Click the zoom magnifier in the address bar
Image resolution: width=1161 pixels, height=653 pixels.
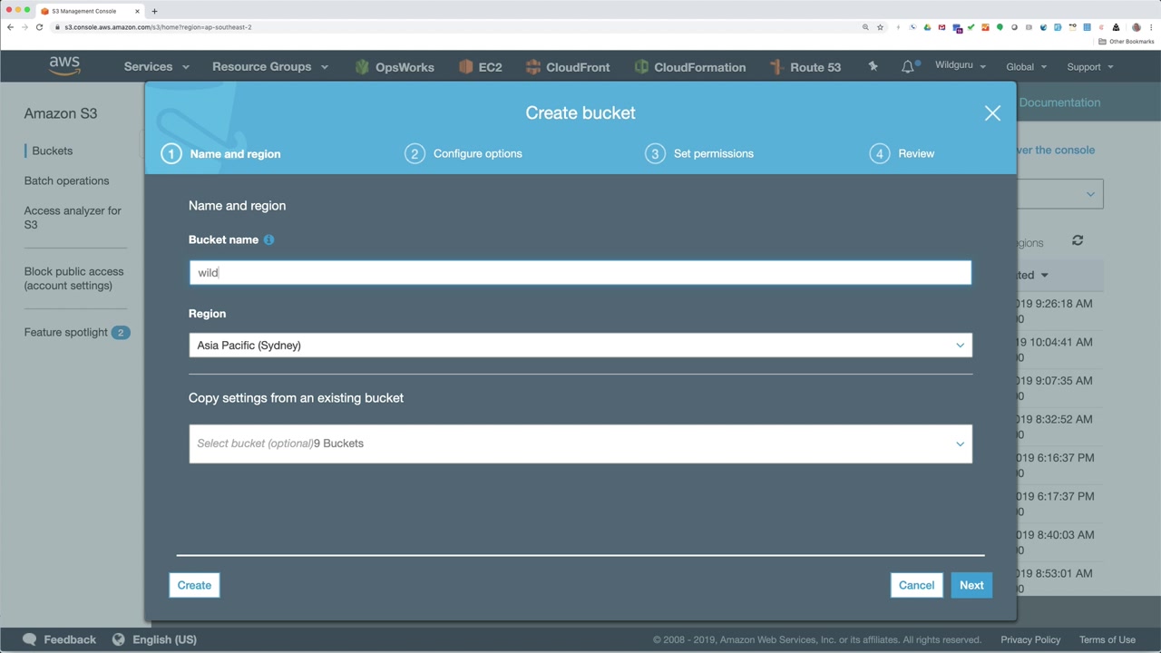(865, 27)
